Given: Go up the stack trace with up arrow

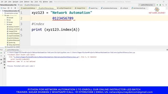Looking at the screenshot, I should click(4, 53).
